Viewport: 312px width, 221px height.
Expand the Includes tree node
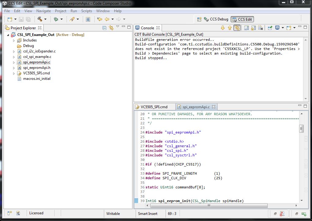pos(14,40)
